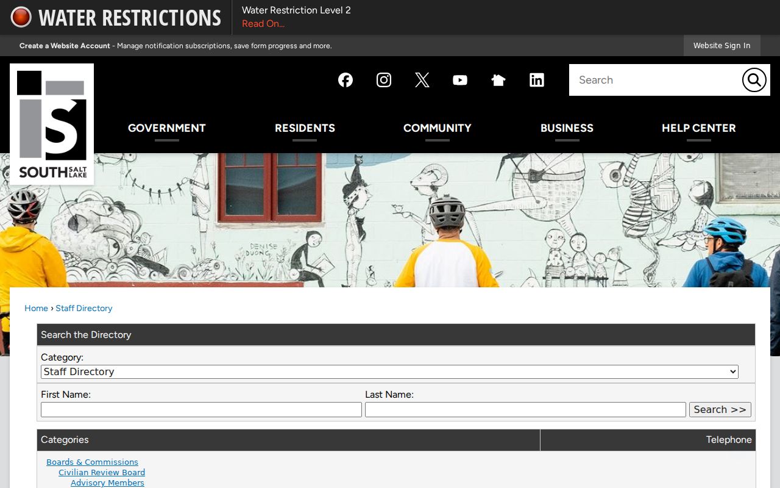Click the Create a Website Account link
Screen dimensions: 780x488
click(x=65, y=46)
